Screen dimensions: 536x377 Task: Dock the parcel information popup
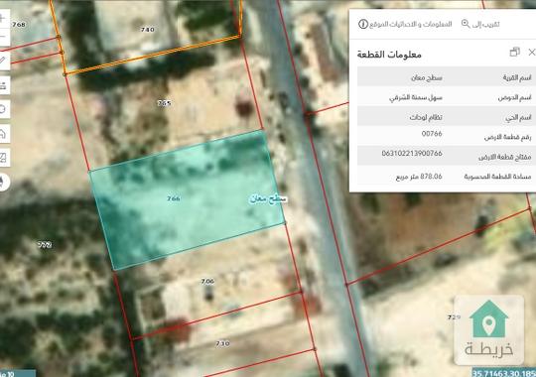[515, 53]
